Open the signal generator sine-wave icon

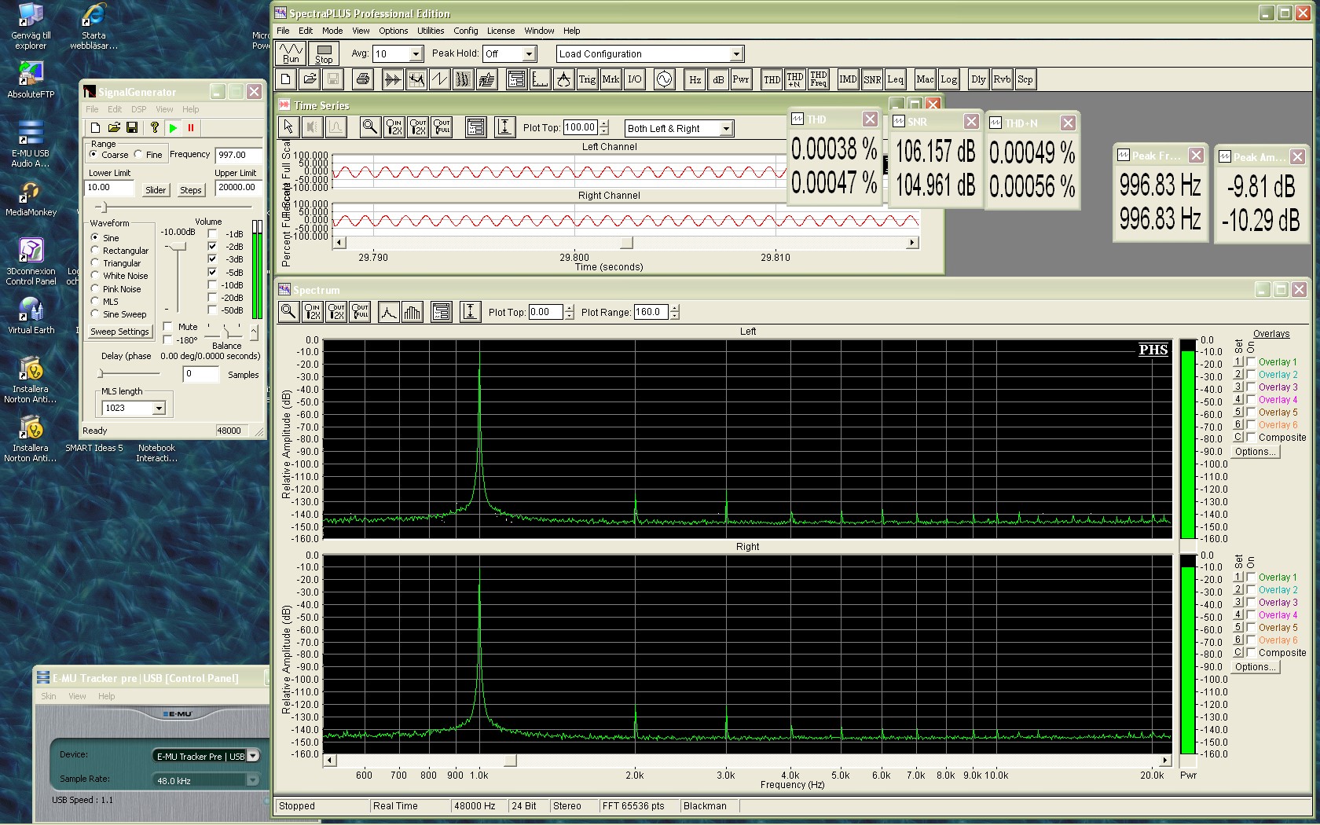[x=665, y=79]
